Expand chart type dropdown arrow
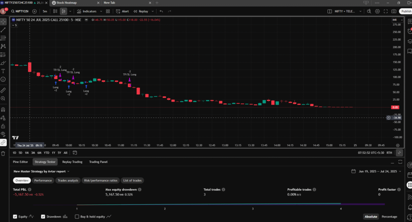The height and width of the screenshot is (222, 412). [x=70, y=11]
